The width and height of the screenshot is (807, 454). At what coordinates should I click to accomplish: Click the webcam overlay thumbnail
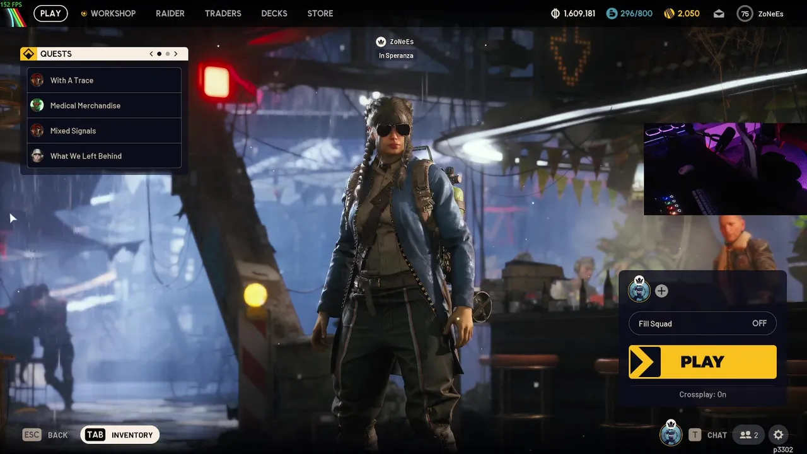click(x=725, y=169)
